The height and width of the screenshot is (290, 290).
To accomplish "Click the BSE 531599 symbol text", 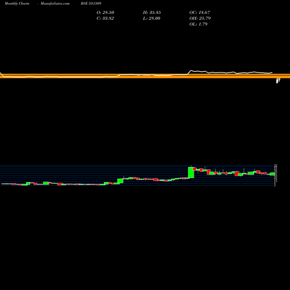I will tap(91, 3).
